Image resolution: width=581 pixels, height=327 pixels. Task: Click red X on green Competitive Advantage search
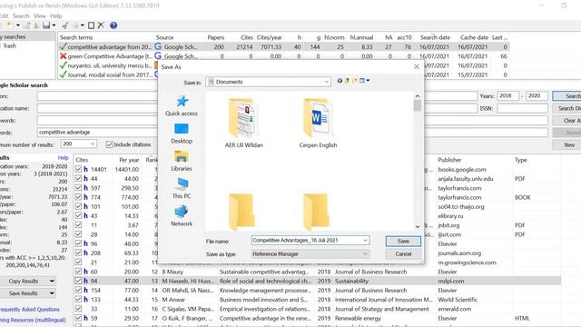tap(63, 56)
